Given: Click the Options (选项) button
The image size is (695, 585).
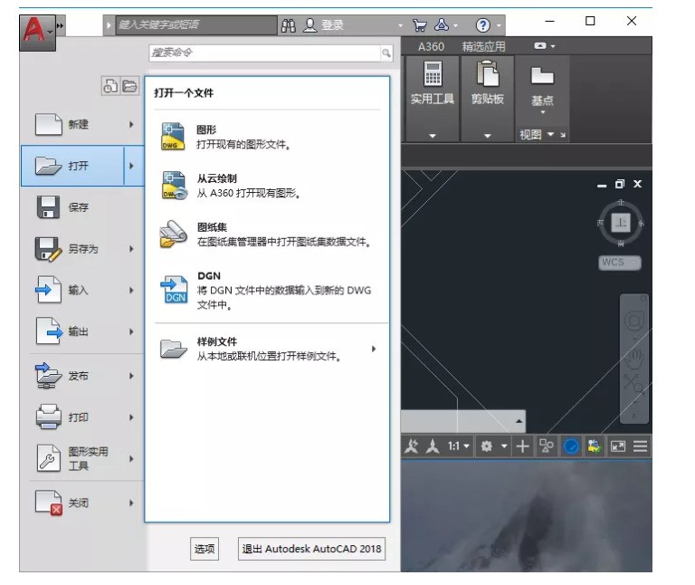Looking at the screenshot, I should (205, 549).
